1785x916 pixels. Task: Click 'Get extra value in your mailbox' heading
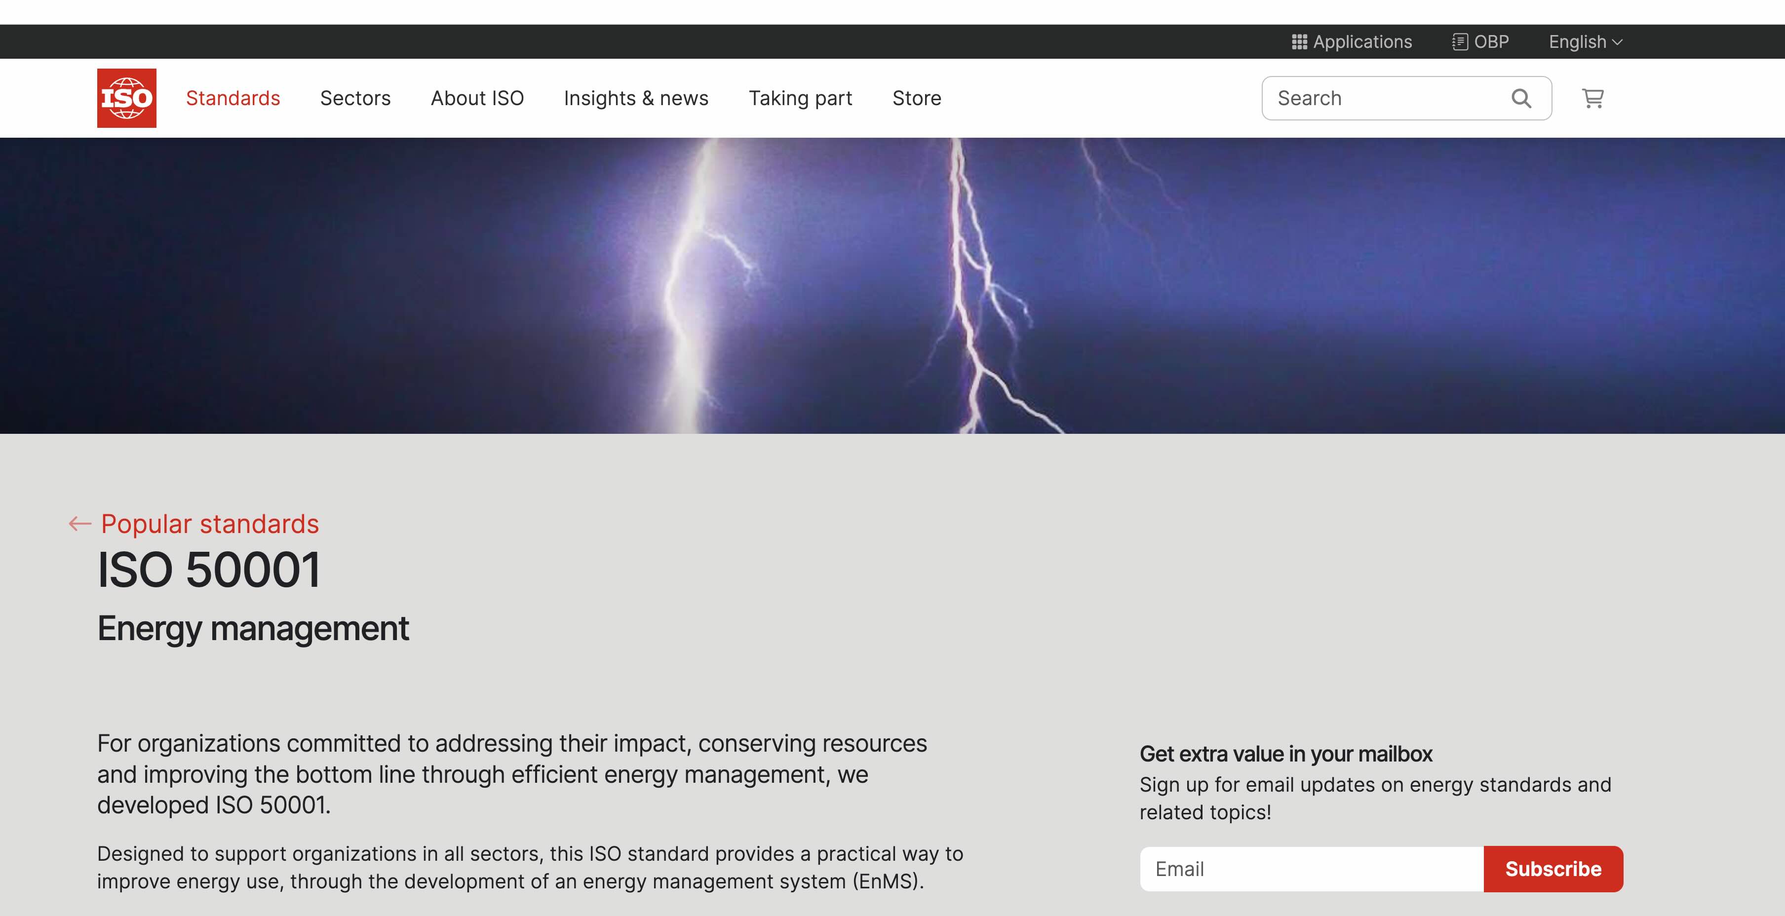[1285, 753]
